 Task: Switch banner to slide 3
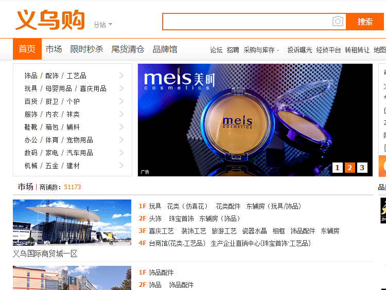coord(362,168)
